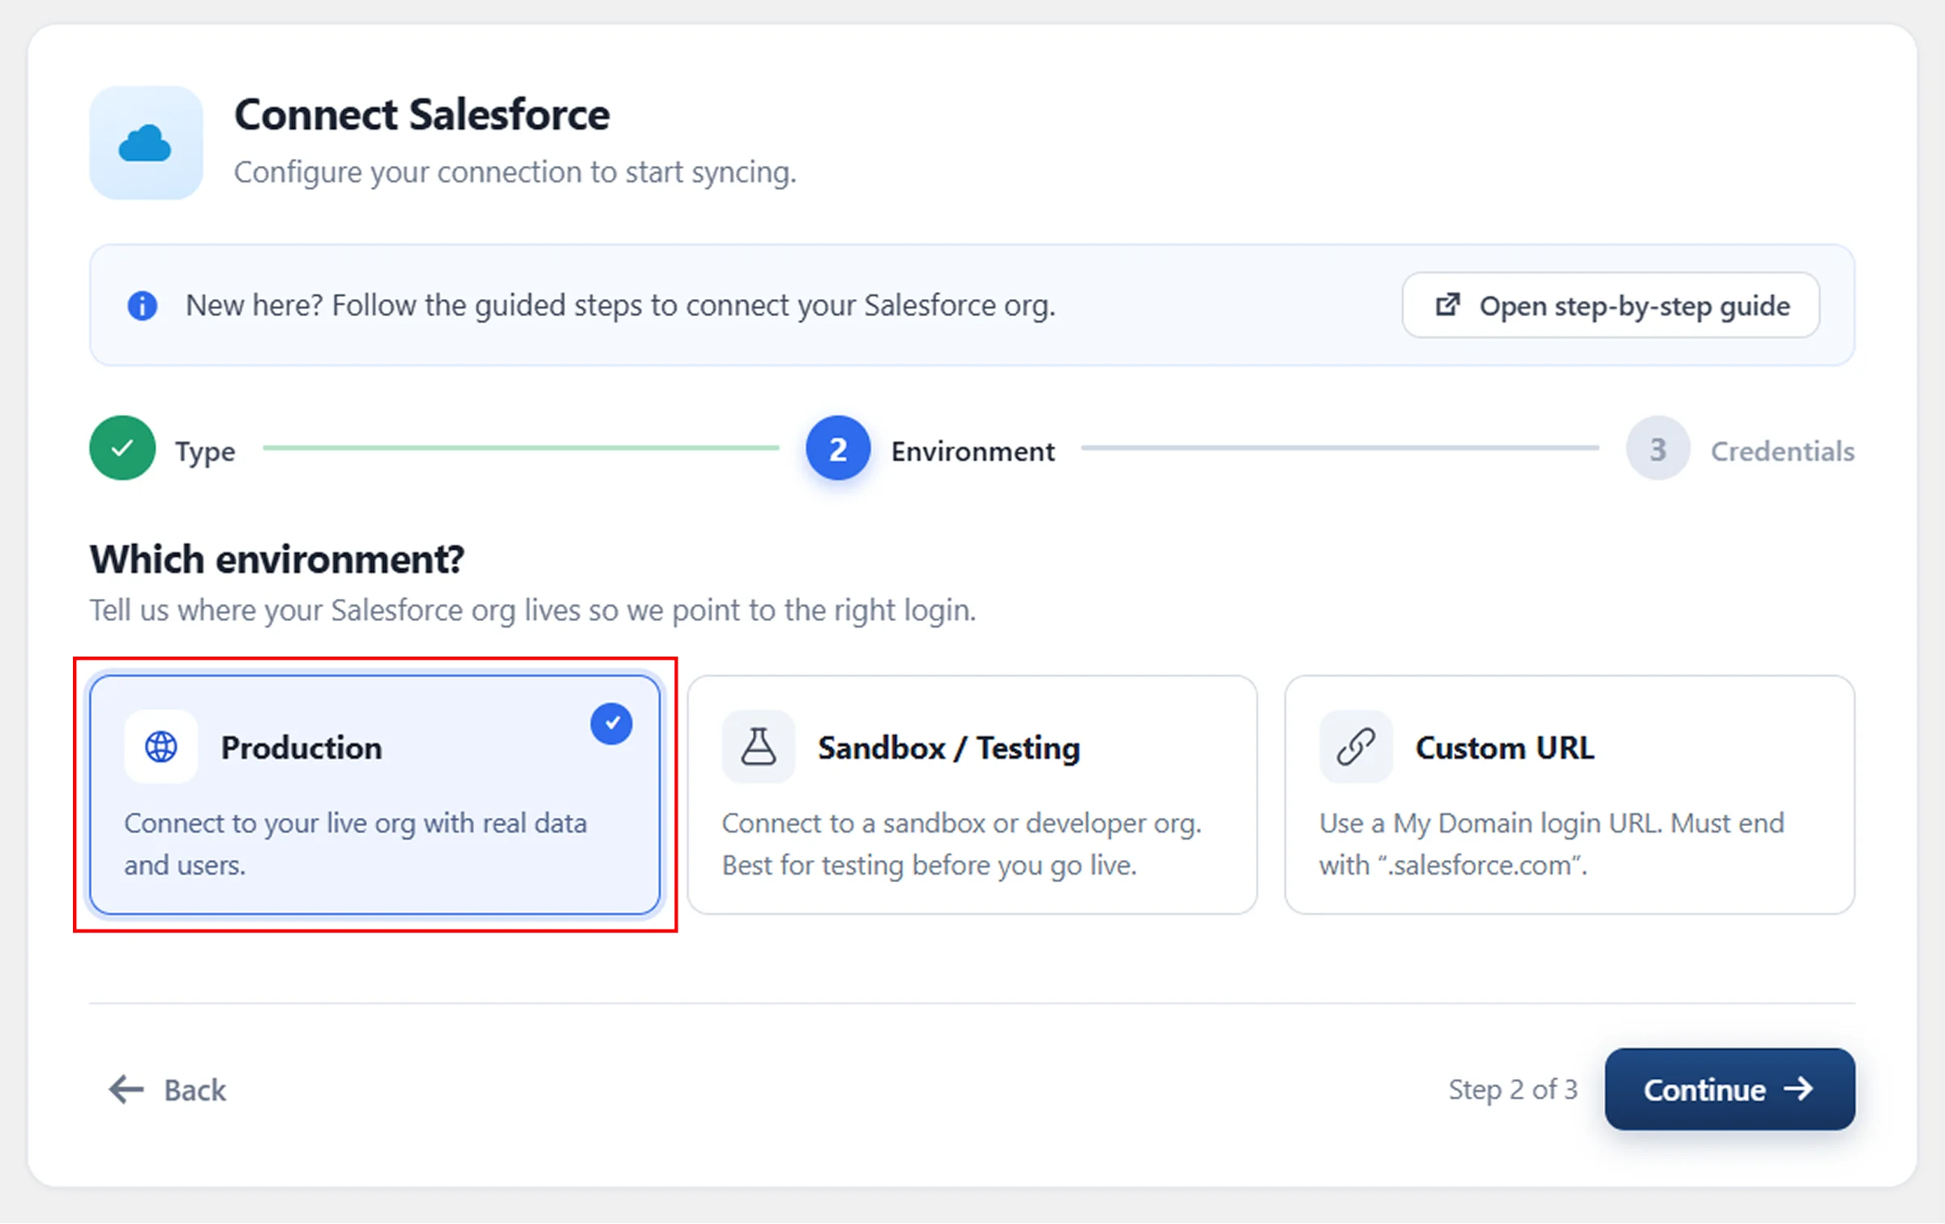Click "Connect to your live org" description
Image resolution: width=1945 pixels, height=1224 pixels.
click(356, 844)
